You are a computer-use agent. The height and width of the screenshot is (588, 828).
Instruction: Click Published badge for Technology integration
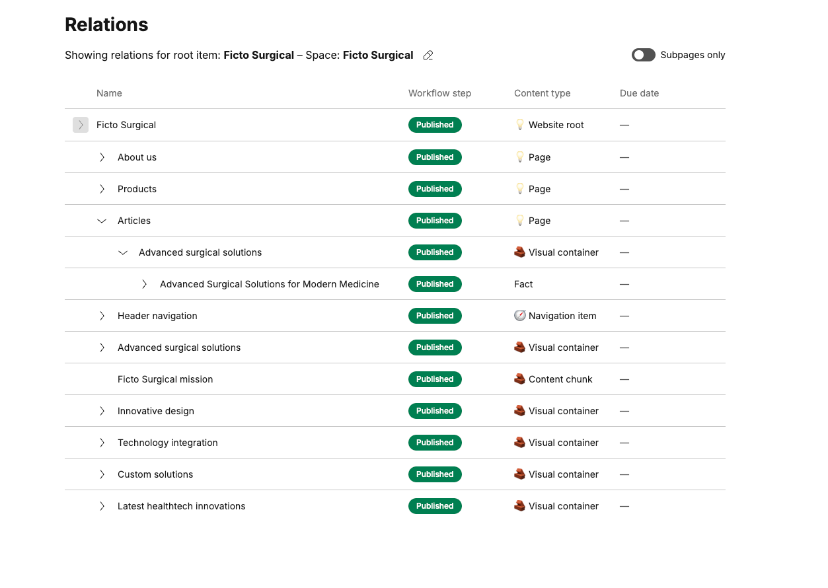(x=435, y=443)
